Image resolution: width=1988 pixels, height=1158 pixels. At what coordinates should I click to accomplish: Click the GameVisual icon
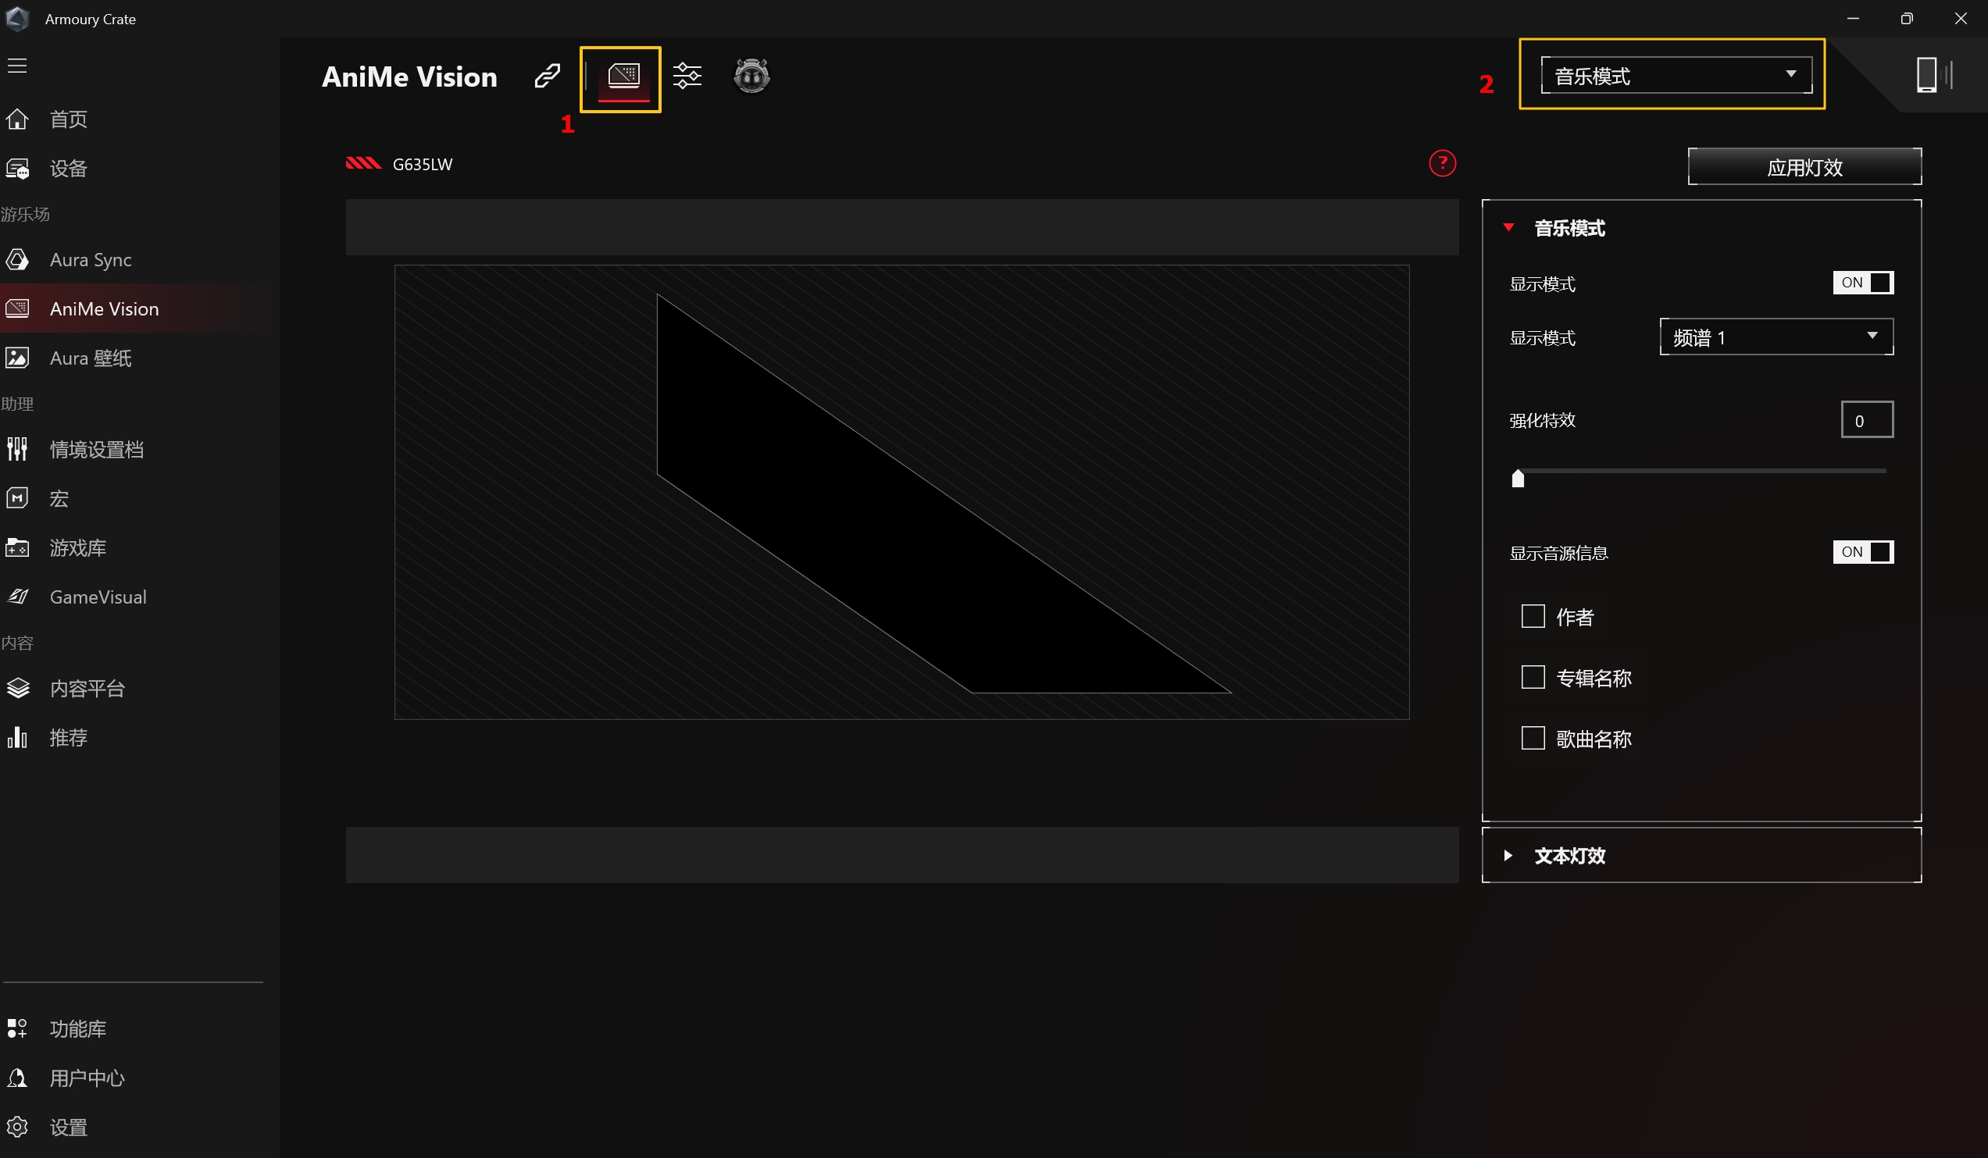[x=17, y=597]
